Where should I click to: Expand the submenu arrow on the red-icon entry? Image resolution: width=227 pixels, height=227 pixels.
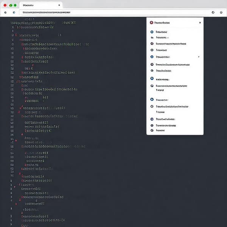point(200,23)
